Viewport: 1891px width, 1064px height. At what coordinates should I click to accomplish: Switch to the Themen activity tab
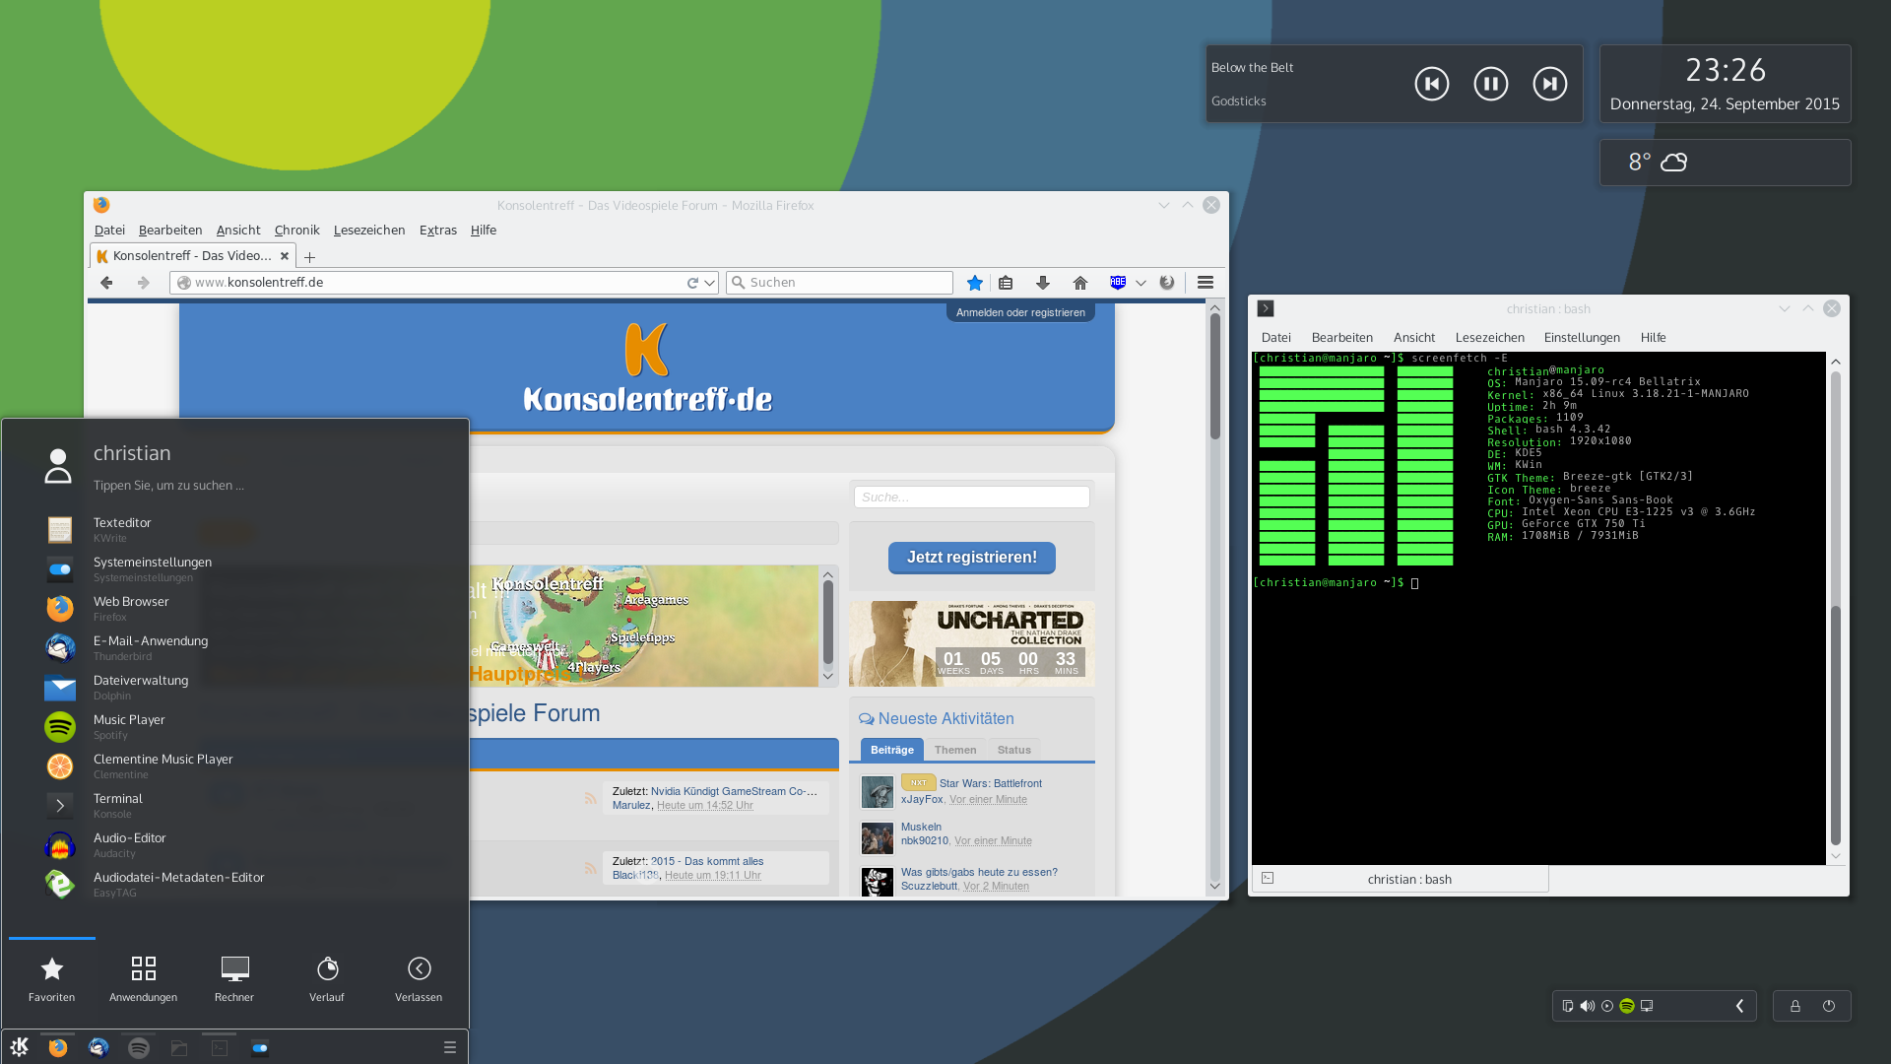955,750
